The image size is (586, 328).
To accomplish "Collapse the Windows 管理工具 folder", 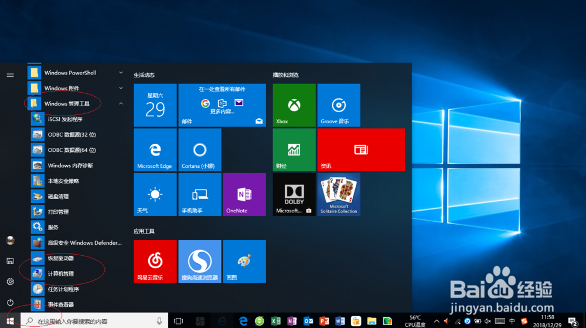I will (76, 104).
